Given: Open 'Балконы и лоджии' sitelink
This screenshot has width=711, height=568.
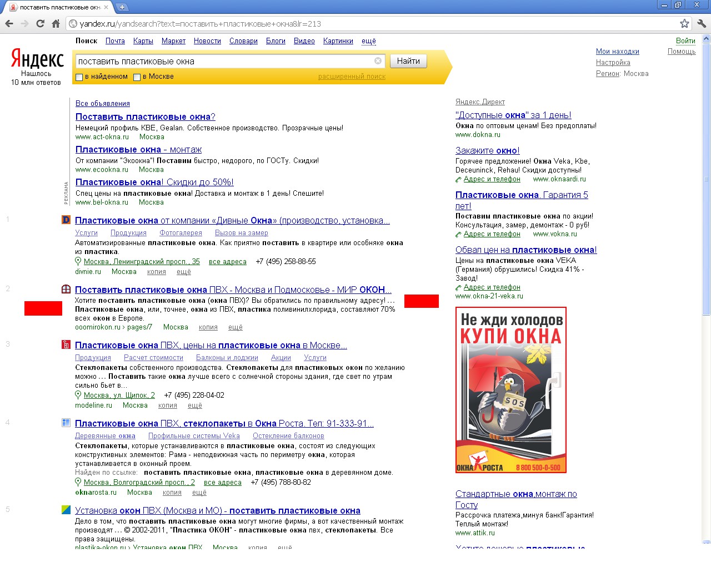Looking at the screenshot, I should click(227, 358).
